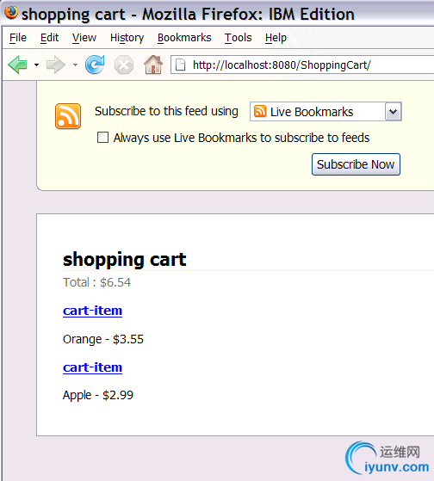
Task: Click the Total : $6.54 text
Action: [x=96, y=282]
